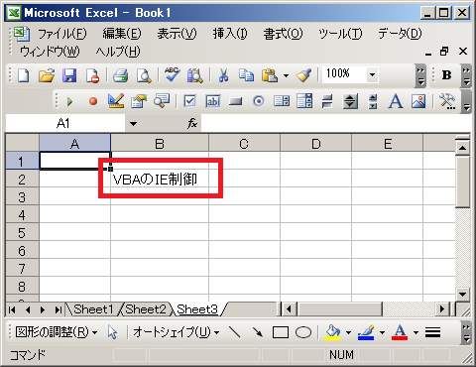Print using the printer icon
476x367 pixels.
point(120,75)
